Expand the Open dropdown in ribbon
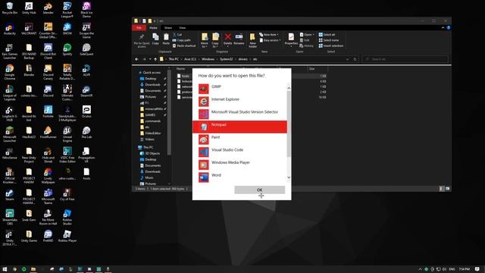485x273 pixels. pyautogui.click(x=306, y=35)
